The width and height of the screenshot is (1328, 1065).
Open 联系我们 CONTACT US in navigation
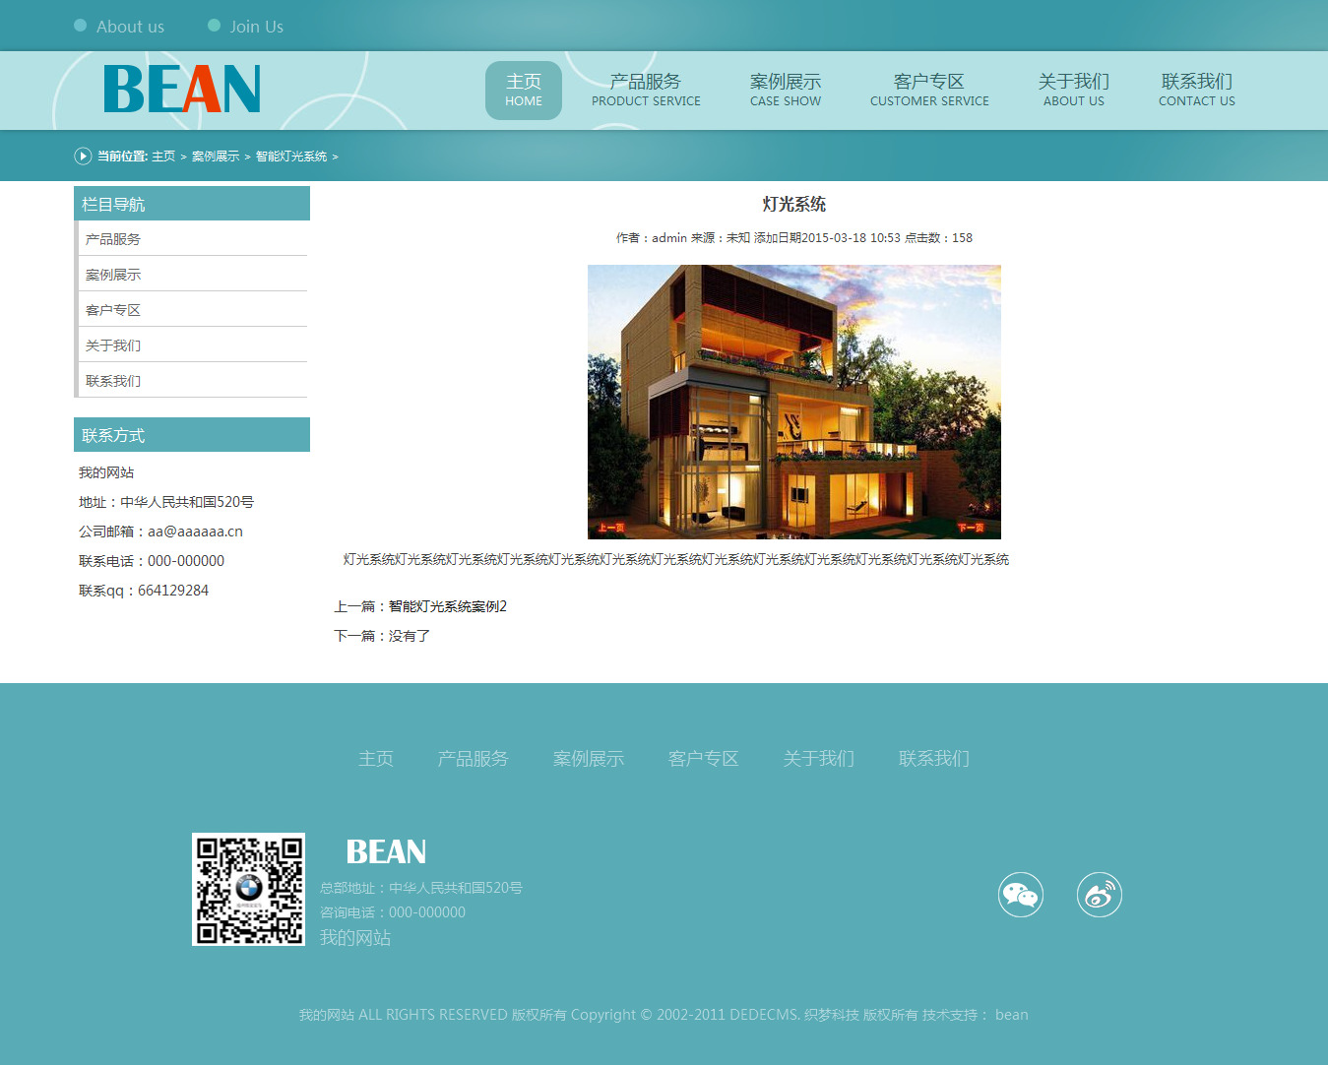point(1196,90)
